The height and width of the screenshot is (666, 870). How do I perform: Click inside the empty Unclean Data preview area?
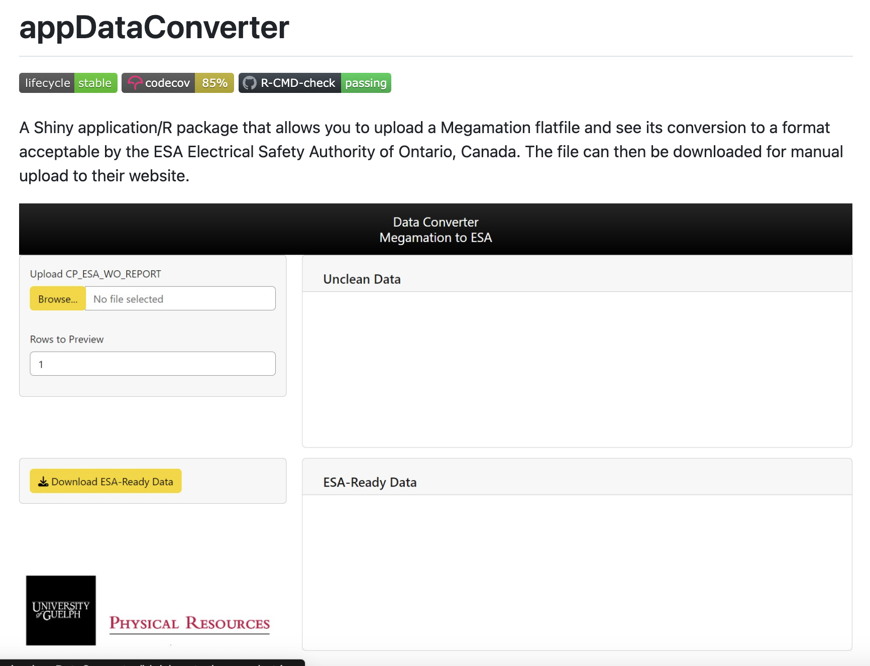click(577, 367)
